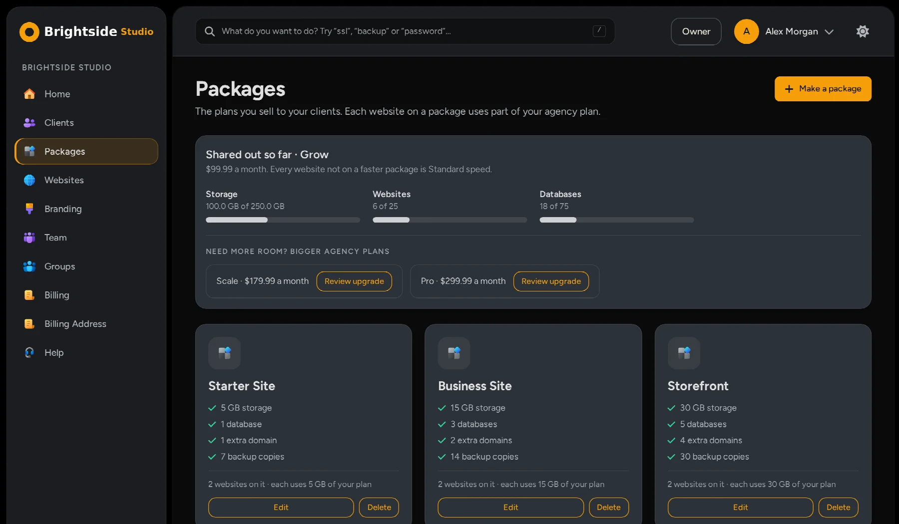Click the Home house icon in sidebar

click(29, 94)
